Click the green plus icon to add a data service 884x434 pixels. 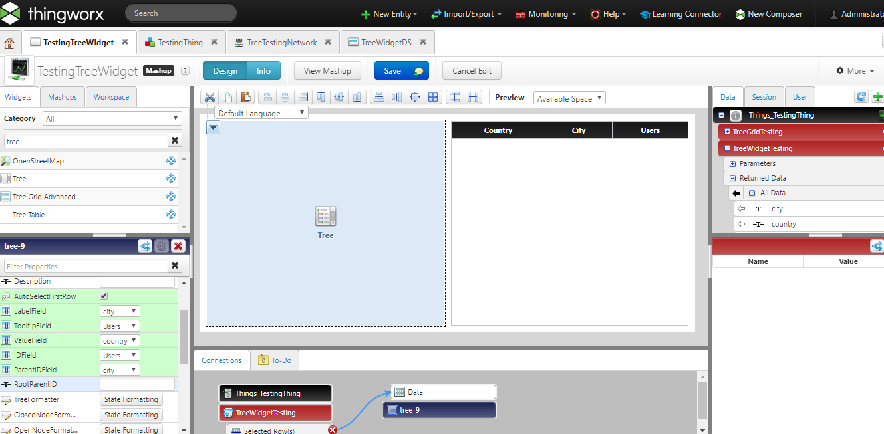coord(879,96)
